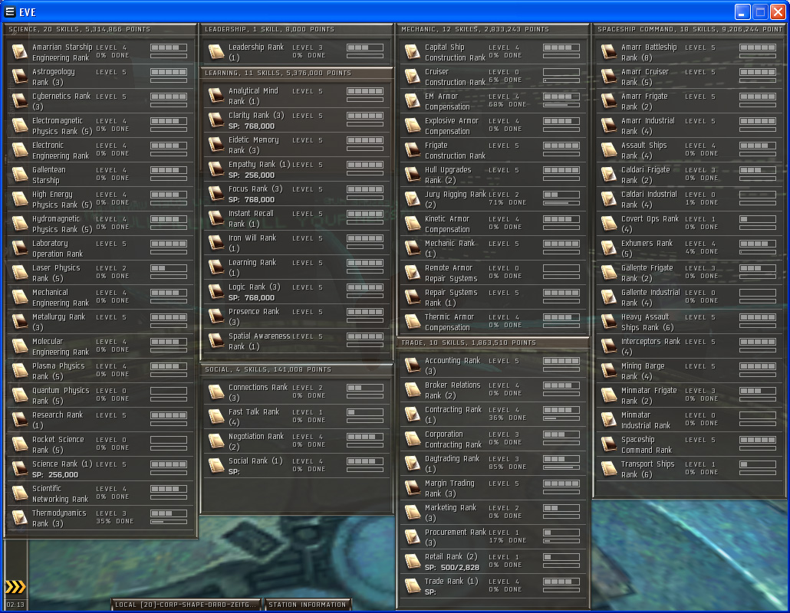Screen dimensions: 790x613
Task: Select the Procurement Rank skill row
Action: pyautogui.click(x=493, y=537)
